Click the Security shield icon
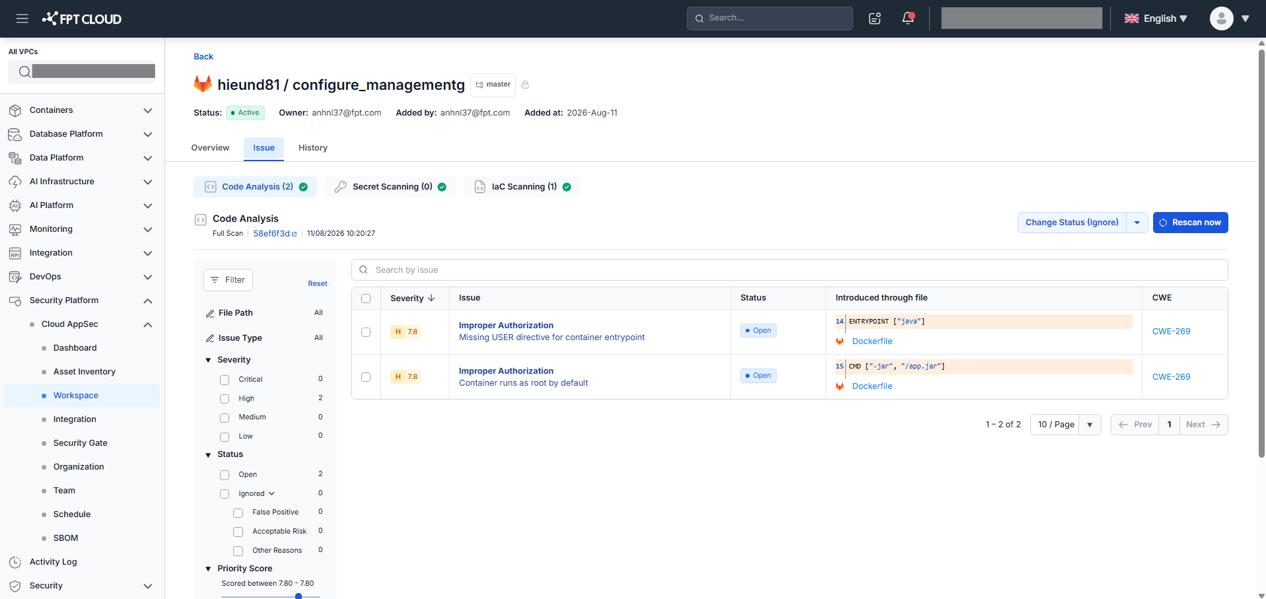Viewport: 1266px width, 599px height. (x=15, y=586)
